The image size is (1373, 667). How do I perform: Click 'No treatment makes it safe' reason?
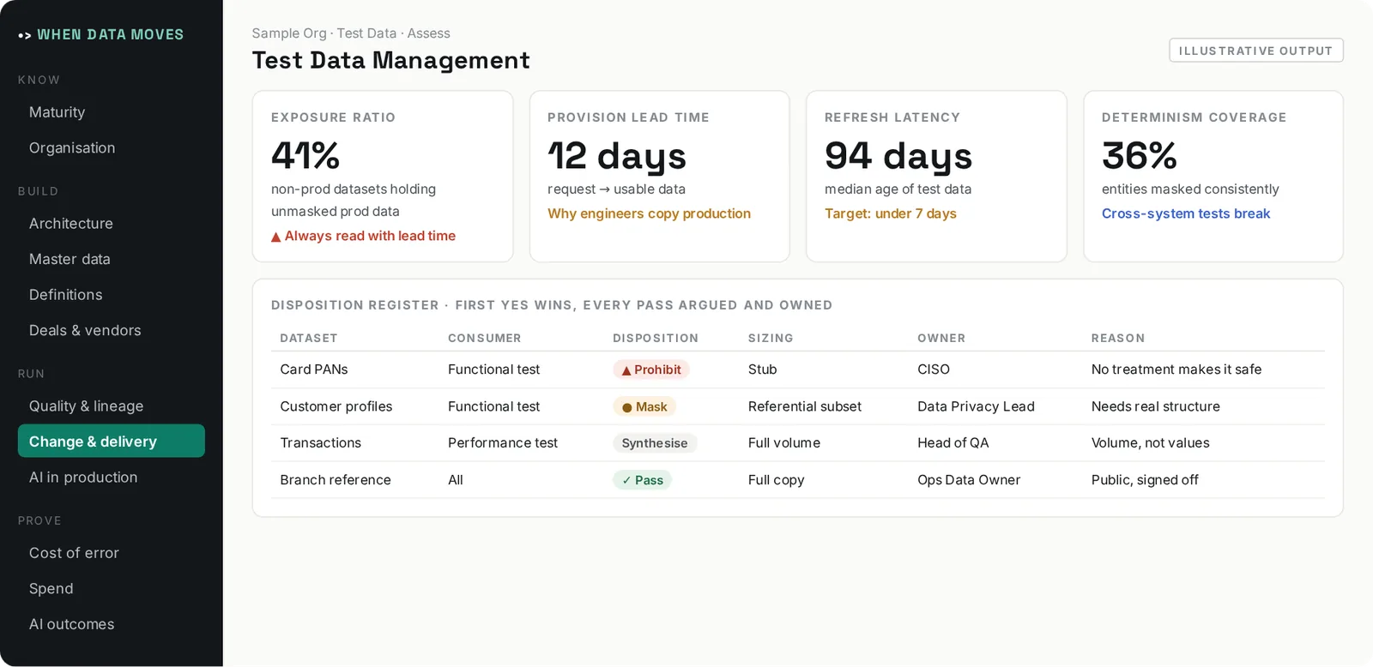point(1176,370)
